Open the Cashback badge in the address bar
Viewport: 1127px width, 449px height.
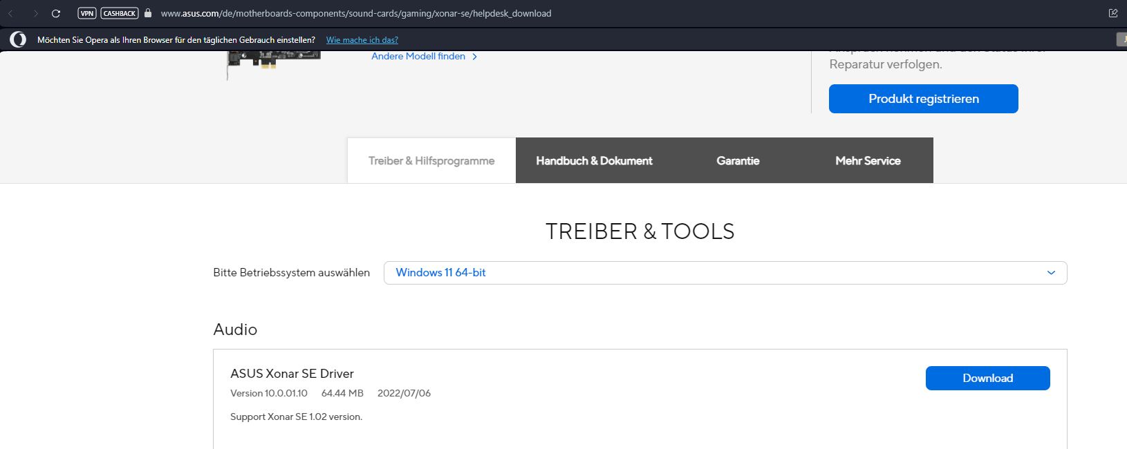point(120,13)
